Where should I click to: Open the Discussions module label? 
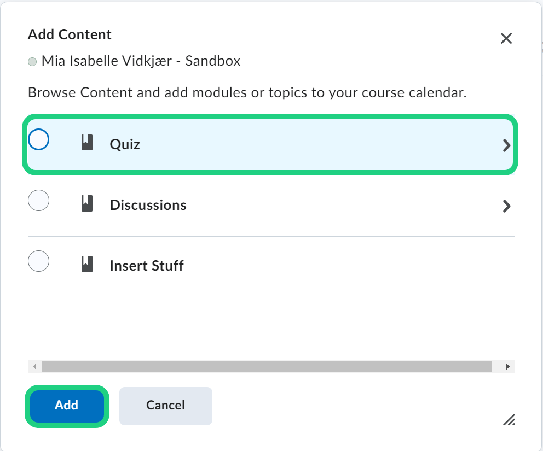148,205
